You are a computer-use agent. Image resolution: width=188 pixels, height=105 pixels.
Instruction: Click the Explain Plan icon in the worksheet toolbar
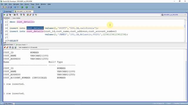point(10,15)
